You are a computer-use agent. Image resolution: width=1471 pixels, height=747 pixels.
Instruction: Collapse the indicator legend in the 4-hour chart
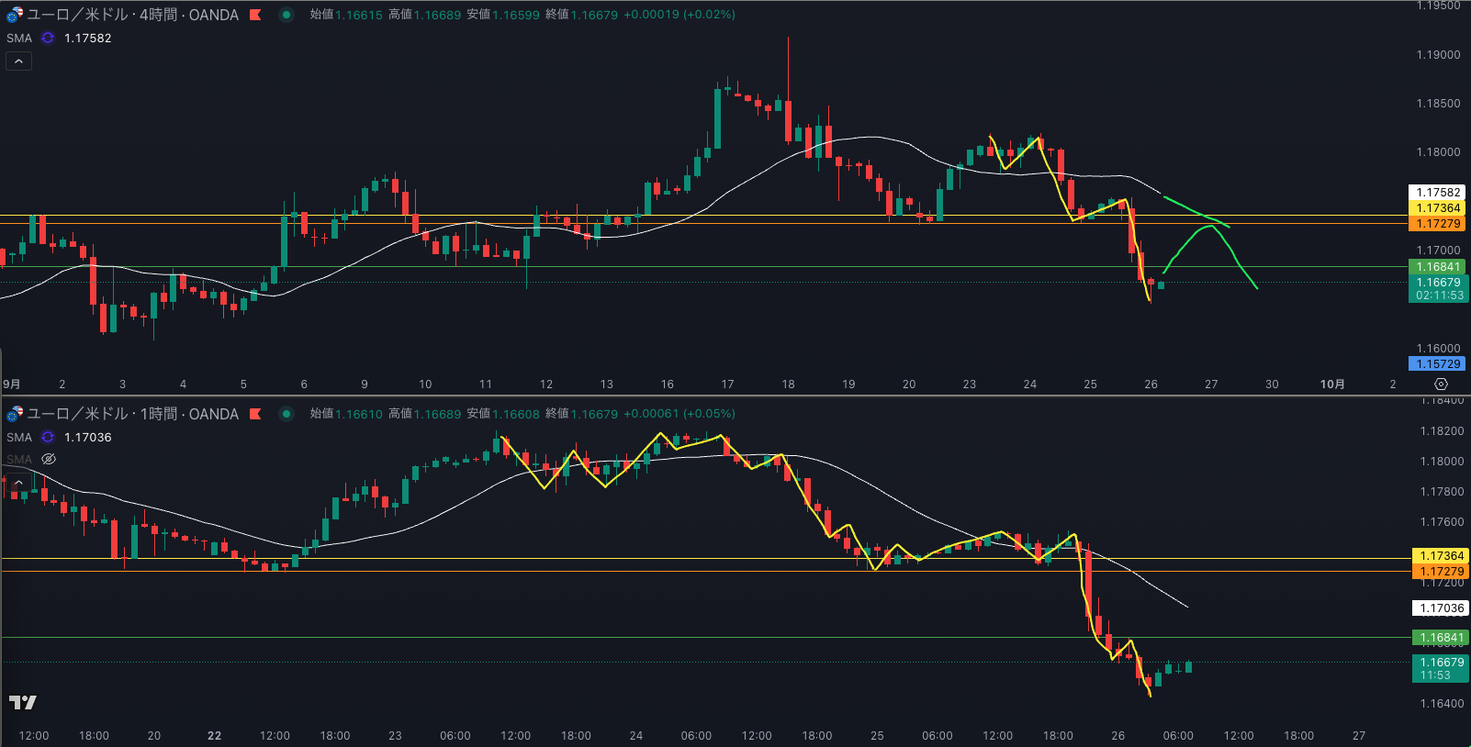click(x=18, y=61)
